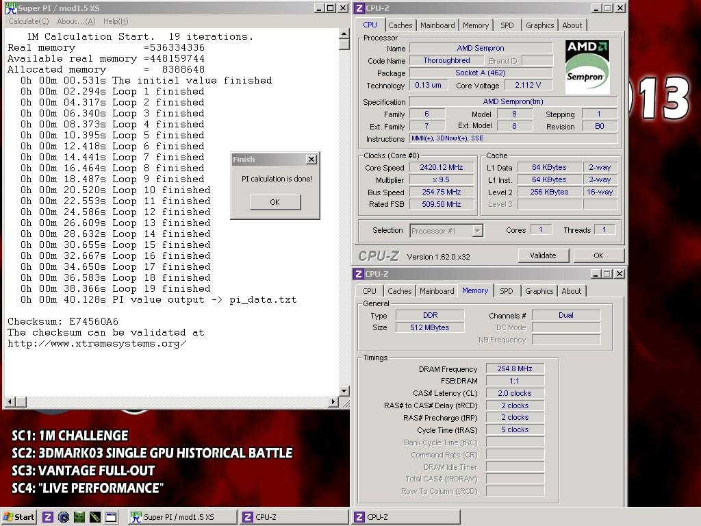Click the CAS# Latency 2.0 clocks value
This screenshot has width=701, height=526.
515,393
